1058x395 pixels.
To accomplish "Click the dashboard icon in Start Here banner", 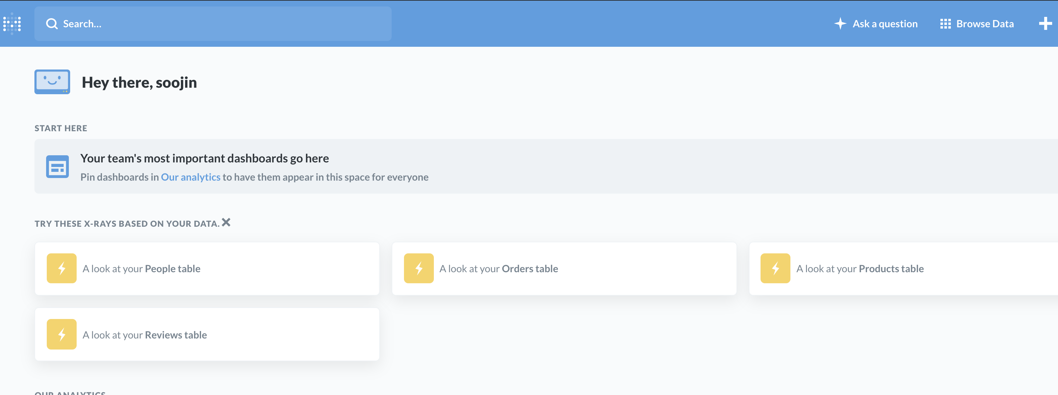I will pos(57,166).
